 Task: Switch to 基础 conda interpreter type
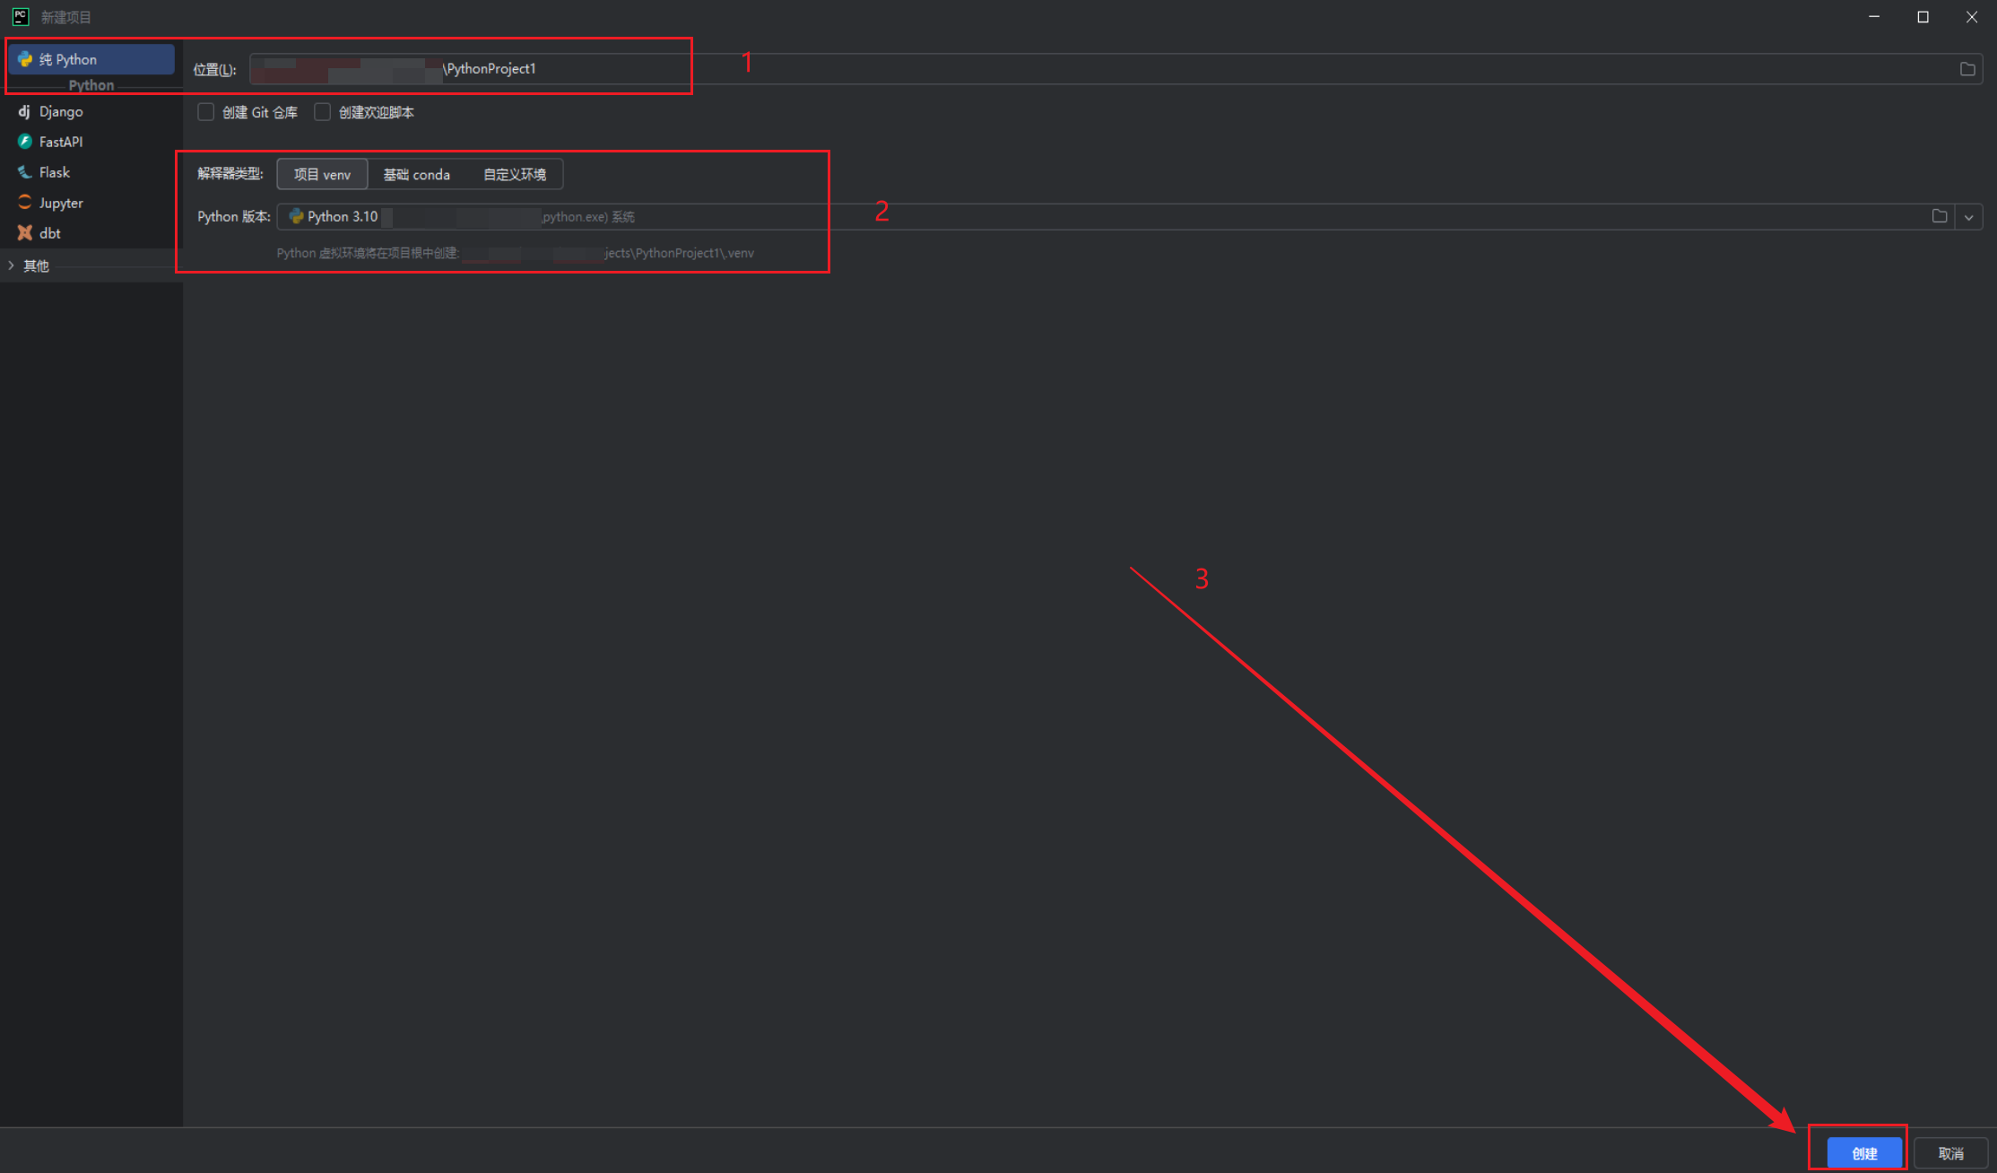tap(416, 174)
